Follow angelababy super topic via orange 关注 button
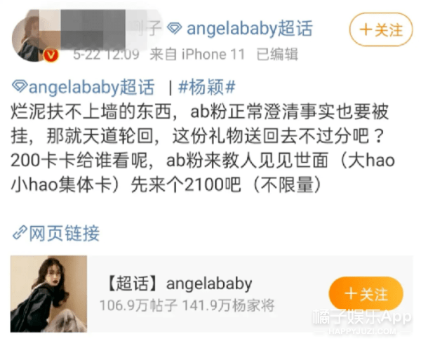Image resolution: width=421 pixels, height=346 pixels. tap(366, 293)
